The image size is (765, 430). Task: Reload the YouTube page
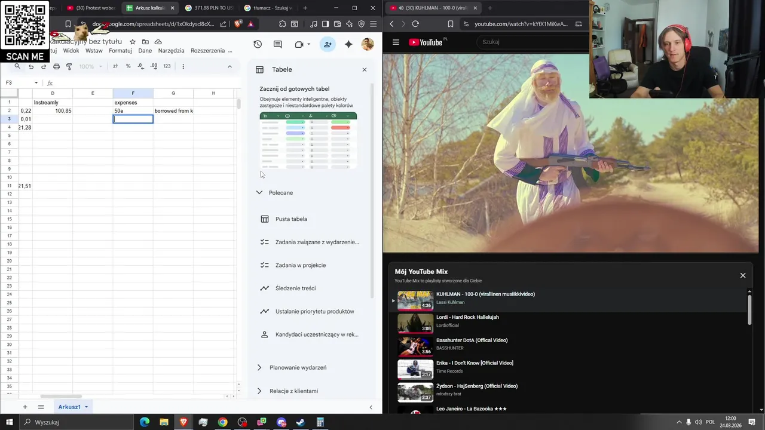coord(415,24)
